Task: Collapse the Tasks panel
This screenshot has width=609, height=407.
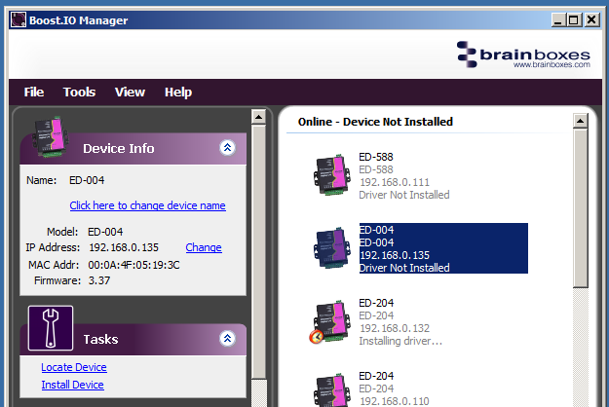Action: tap(227, 339)
